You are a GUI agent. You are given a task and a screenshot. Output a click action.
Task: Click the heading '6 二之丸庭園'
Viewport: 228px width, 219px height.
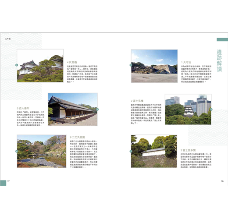click(77, 137)
